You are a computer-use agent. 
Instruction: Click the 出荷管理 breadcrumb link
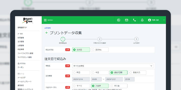48,28
